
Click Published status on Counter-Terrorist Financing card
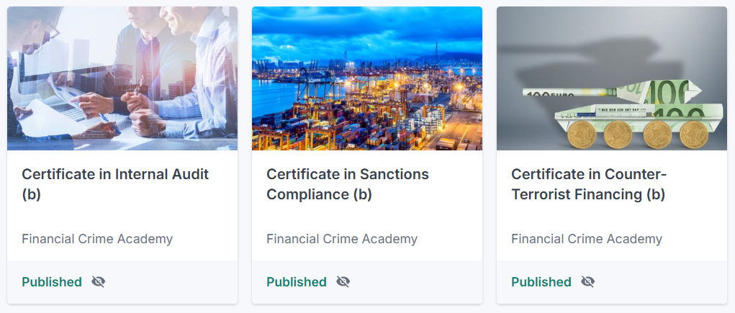(x=541, y=281)
